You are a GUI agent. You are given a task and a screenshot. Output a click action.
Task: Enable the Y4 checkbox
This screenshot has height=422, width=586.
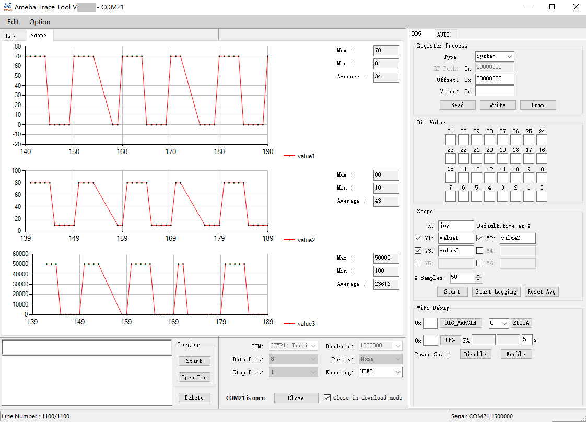[479, 251]
